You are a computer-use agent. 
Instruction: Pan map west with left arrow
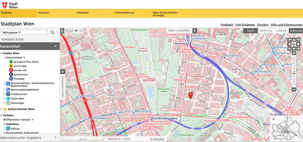(x=289, y=44)
